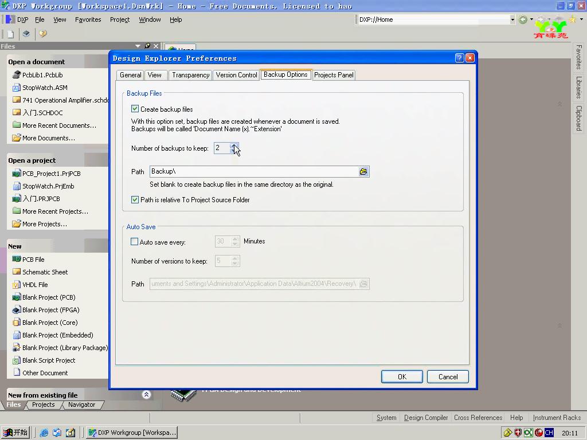Enable Auto save every checkbox
This screenshot has height=440, width=587.
click(x=134, y=242)
